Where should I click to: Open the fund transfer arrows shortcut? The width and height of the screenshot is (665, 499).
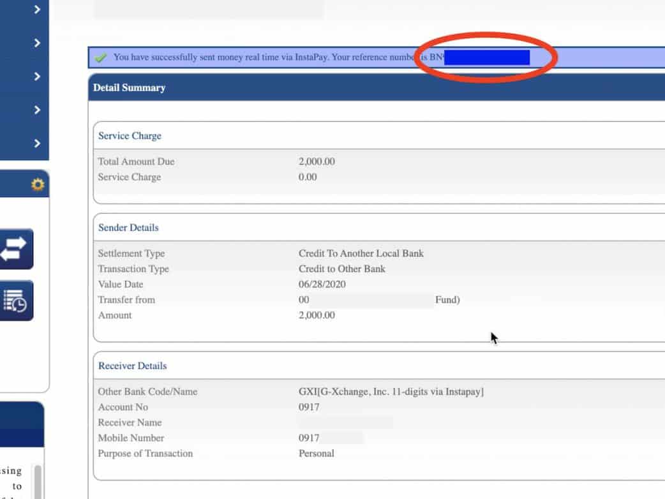[x=16, y=249]
